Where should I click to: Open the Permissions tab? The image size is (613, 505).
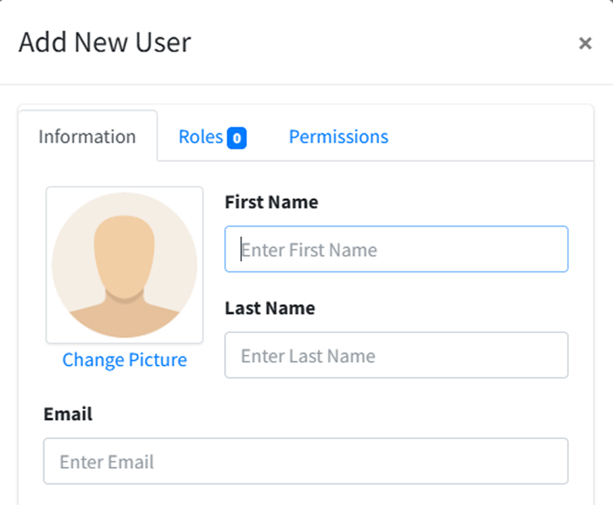point(339,137)
